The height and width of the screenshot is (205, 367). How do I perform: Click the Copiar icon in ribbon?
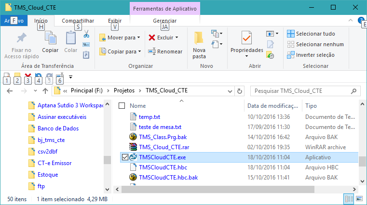(x=51, y=38)
